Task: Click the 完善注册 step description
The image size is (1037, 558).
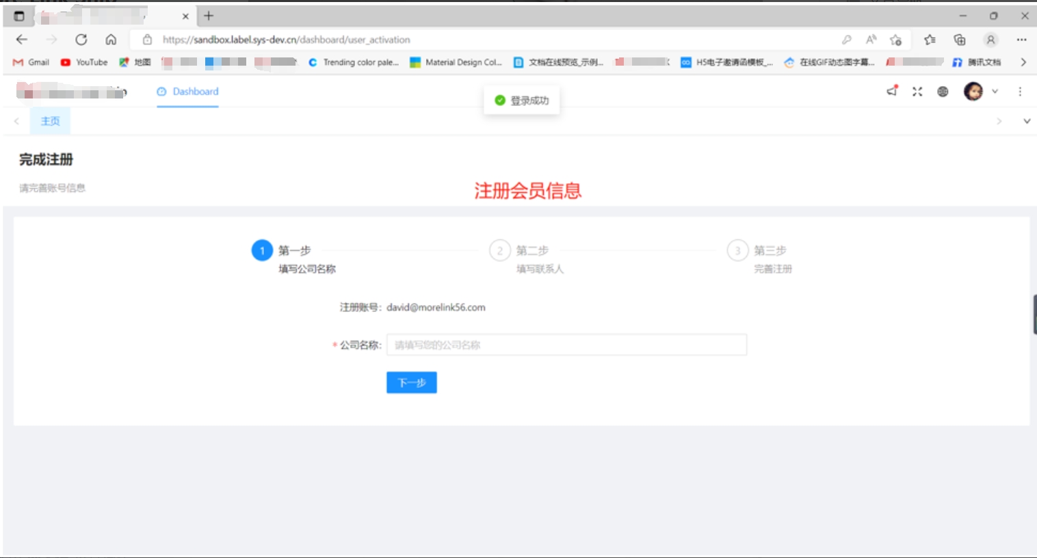Action: coord(773,269)
